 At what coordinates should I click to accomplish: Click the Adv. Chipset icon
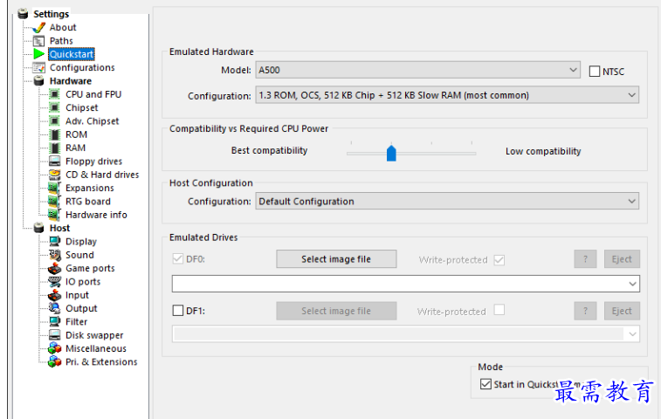click(x=54, y=121)
